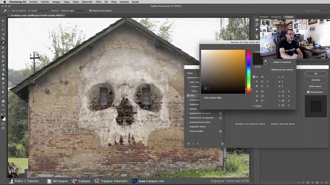Select the Dodge tool
Image resolution: width=330 pixels, height=185 pixels.
3,79
